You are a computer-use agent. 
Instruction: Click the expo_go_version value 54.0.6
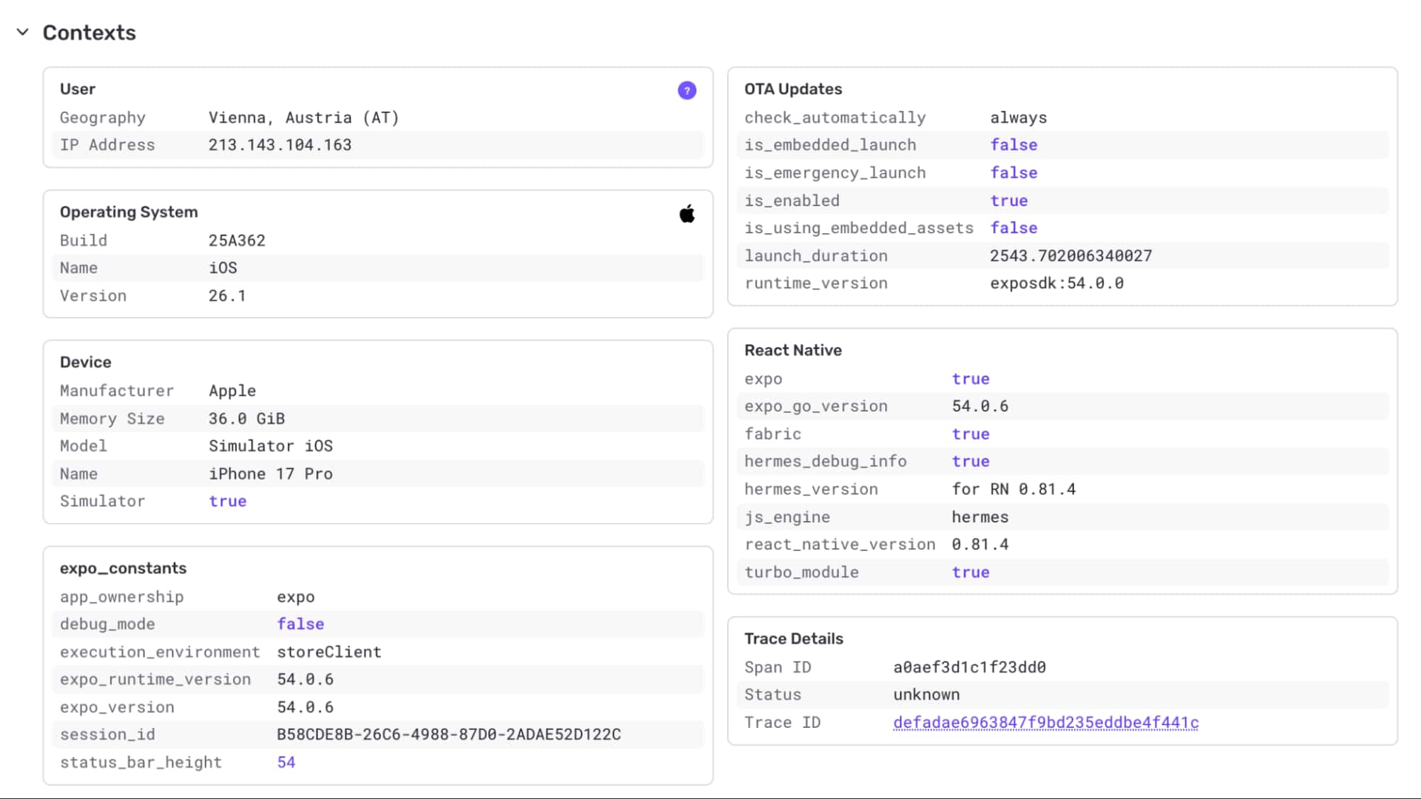pyautogui.click(x=980, y=406)
